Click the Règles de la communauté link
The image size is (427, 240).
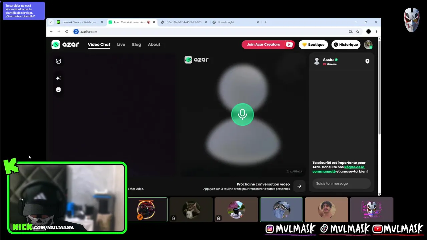point(338,169)
